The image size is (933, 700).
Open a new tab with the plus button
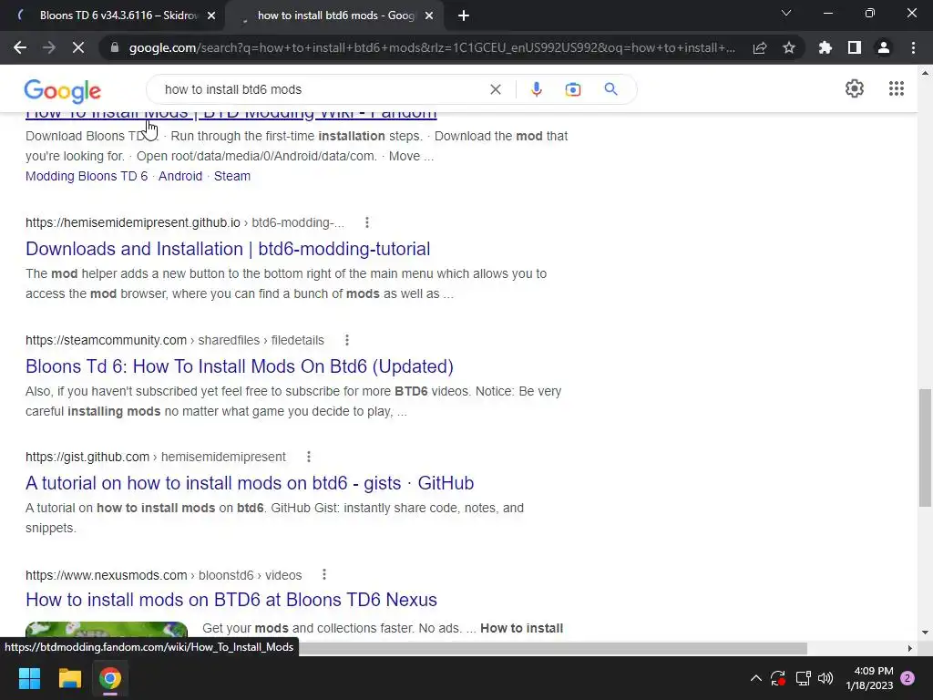point(464,15)
